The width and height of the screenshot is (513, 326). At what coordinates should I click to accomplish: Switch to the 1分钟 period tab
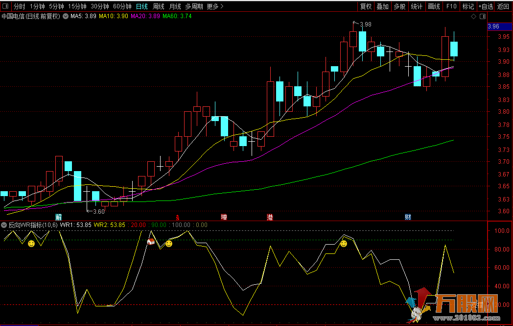tap(37, 6)
